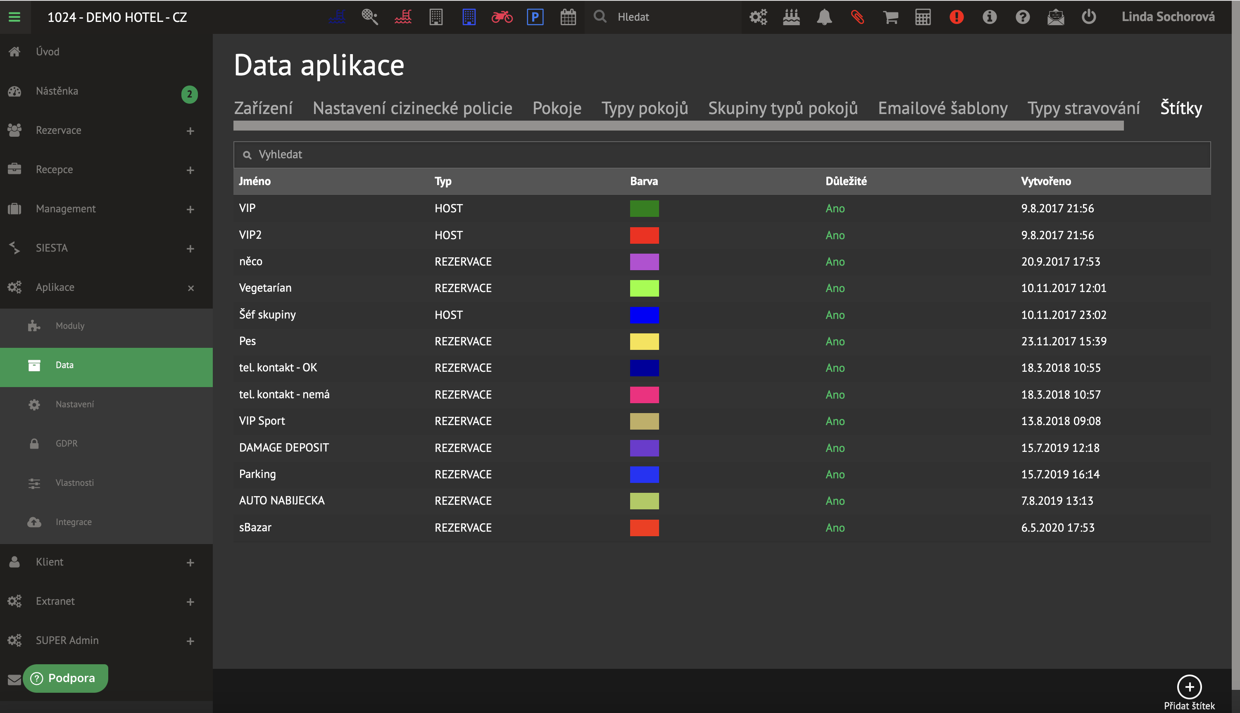
Task: Click the red exclamation alert icon
Action: click(956, 17)
